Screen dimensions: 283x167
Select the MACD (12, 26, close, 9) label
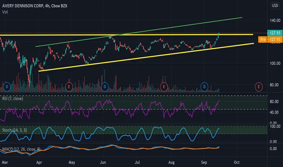click(21, 149)
